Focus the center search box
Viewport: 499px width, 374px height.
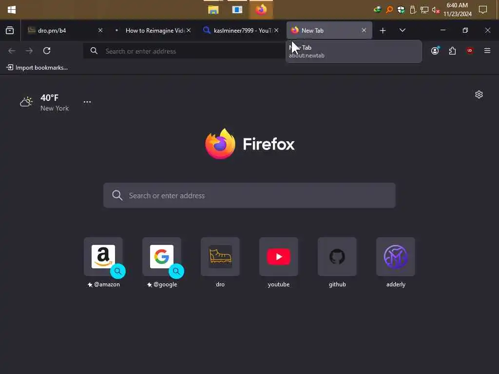(249, 195)
